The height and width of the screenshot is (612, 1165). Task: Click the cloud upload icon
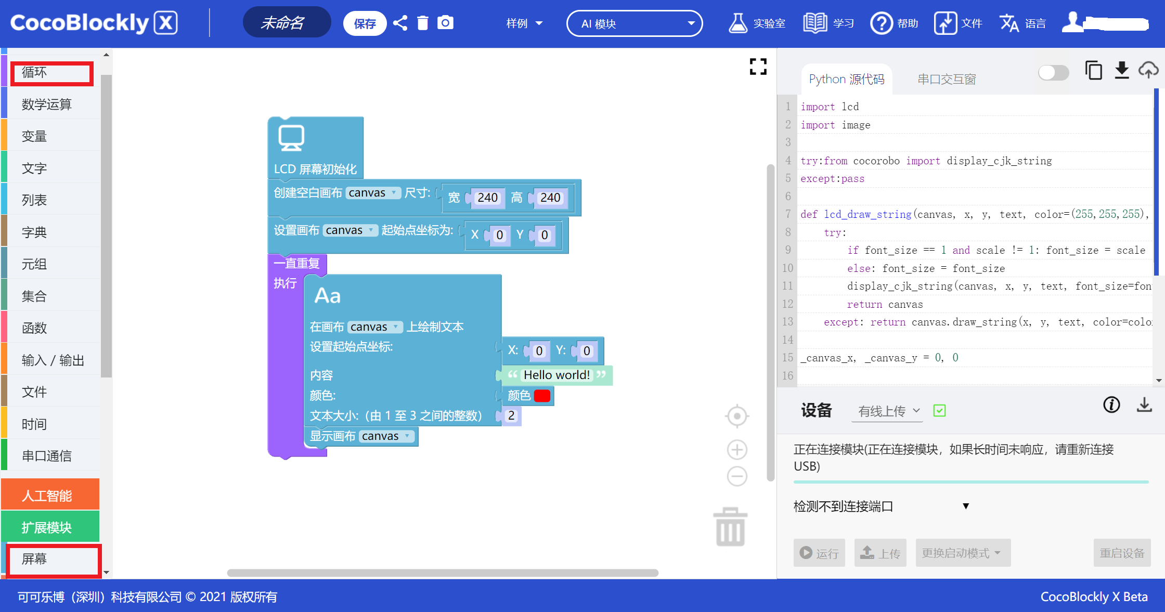click(1148, 70)
